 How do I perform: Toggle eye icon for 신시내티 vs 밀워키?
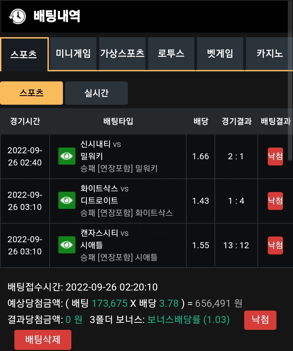click(67, 156)
